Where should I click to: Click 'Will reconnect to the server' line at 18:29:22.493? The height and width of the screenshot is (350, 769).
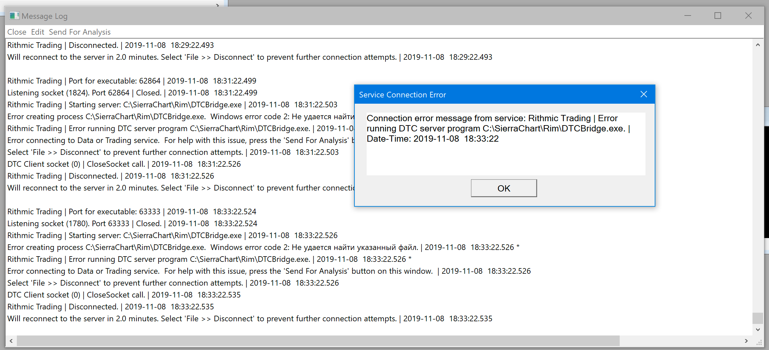250,57
